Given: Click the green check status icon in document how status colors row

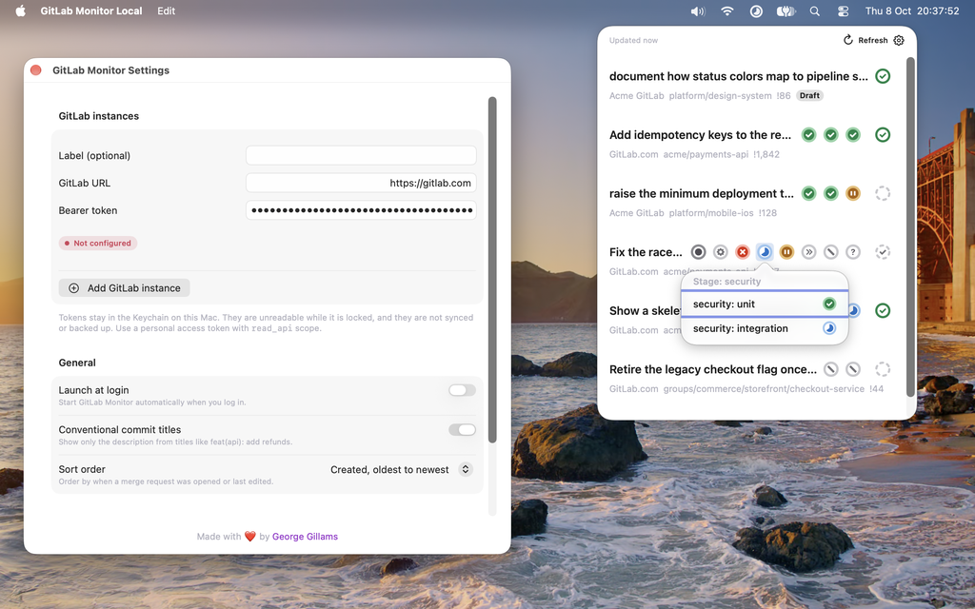Looking at the screenshot, I should coord(883,76).
